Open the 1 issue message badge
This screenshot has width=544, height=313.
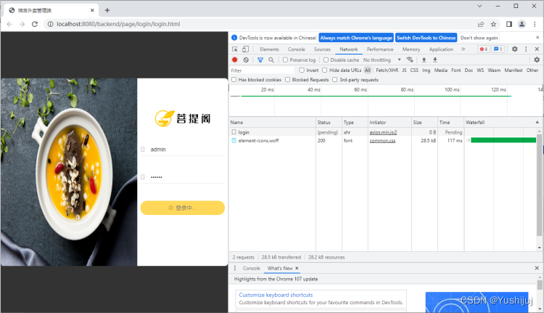click(x=498, y=49)
